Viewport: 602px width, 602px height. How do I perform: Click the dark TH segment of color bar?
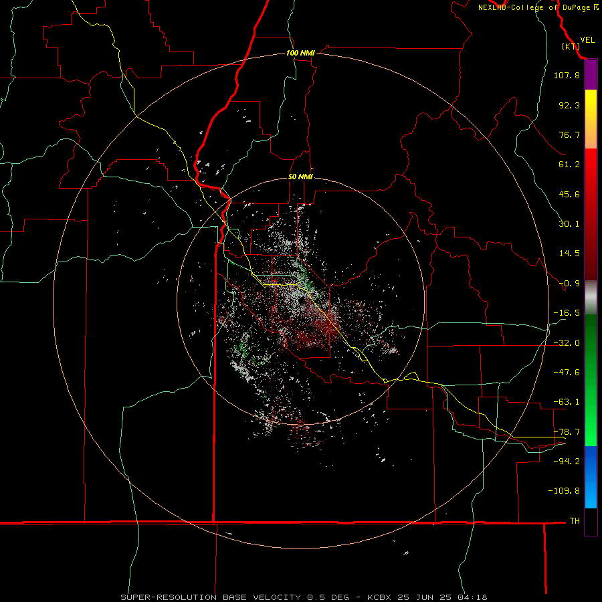tap(591, 522)
